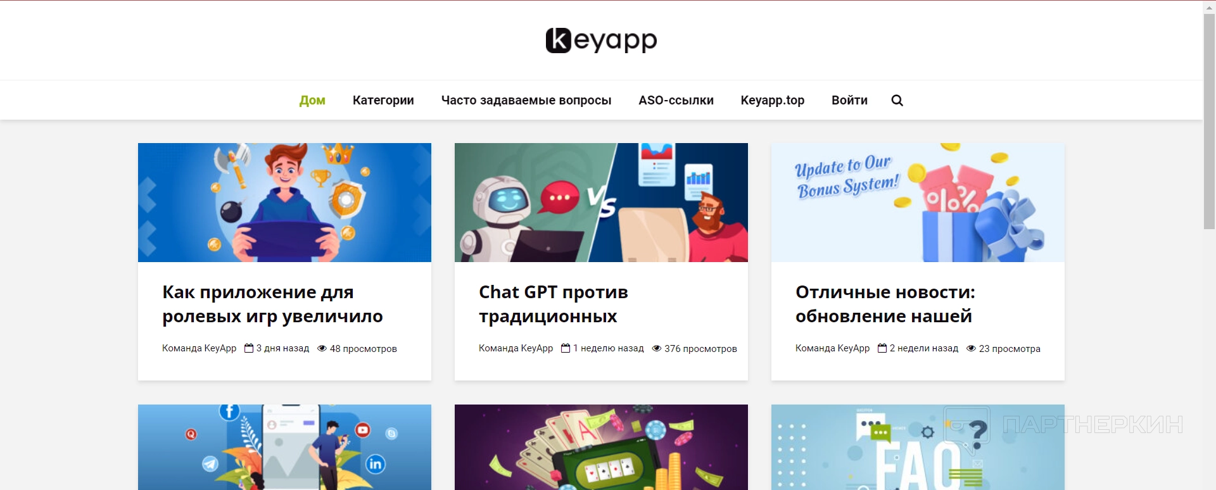Click calendar icon beside '3 дня назад'

pos(249,348)
